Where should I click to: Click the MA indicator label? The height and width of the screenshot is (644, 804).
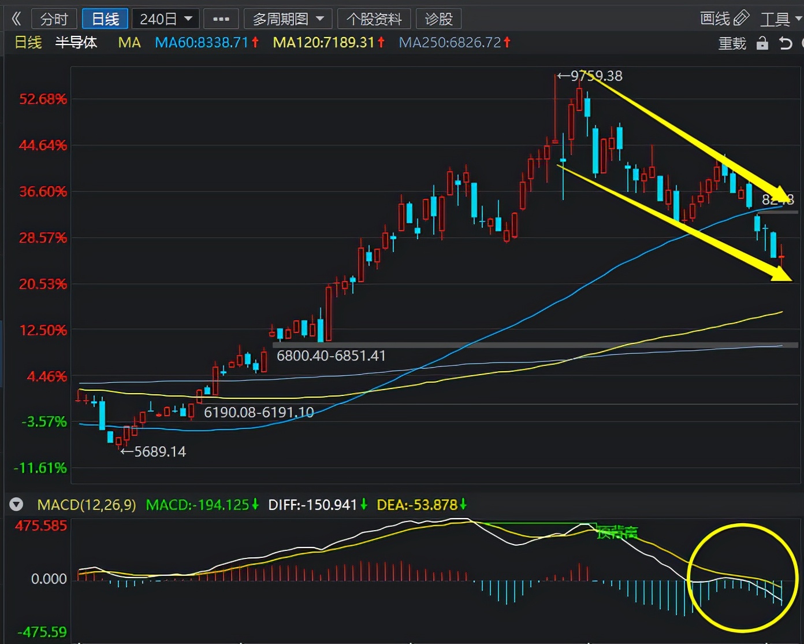(129, 43)
